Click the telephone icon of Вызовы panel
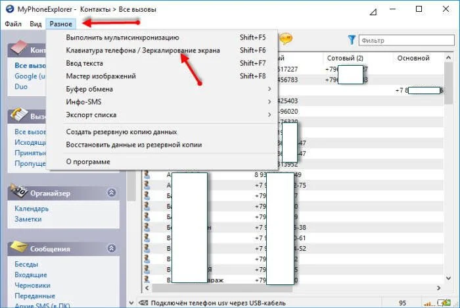Screen dimensions: 460x308 19,115
